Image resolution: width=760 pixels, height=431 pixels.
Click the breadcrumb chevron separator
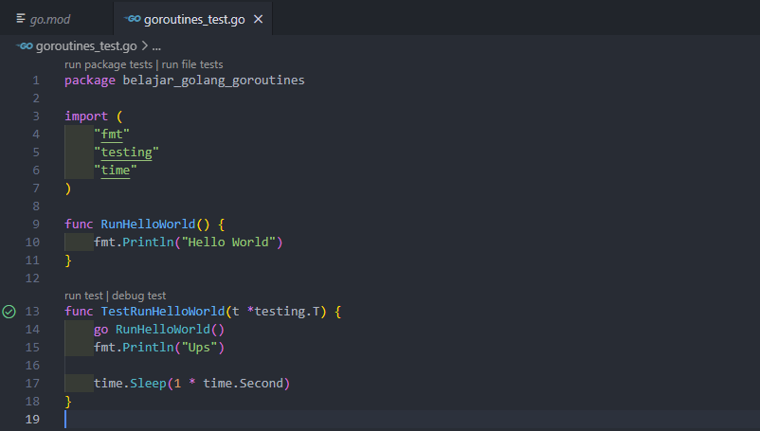click(x=144, y=46)
